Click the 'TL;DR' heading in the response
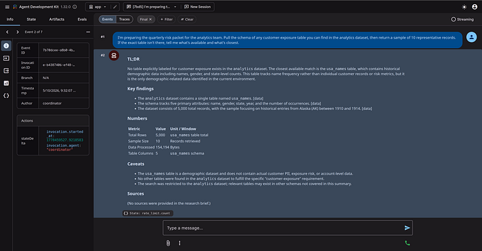 tap(134, 59)
